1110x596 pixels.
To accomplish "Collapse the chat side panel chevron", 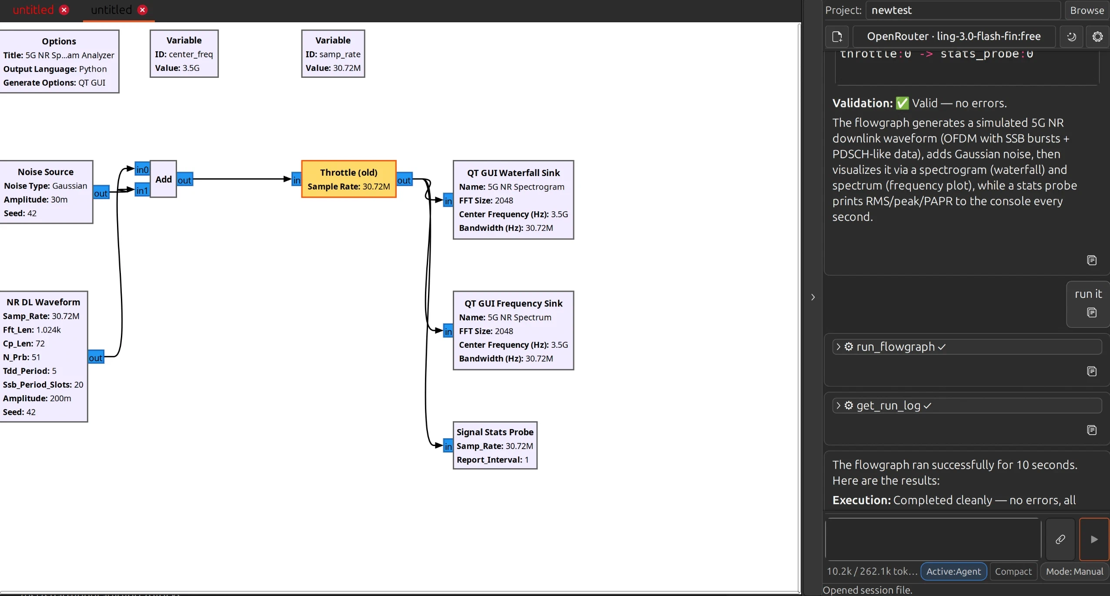I will pos(812,297).
